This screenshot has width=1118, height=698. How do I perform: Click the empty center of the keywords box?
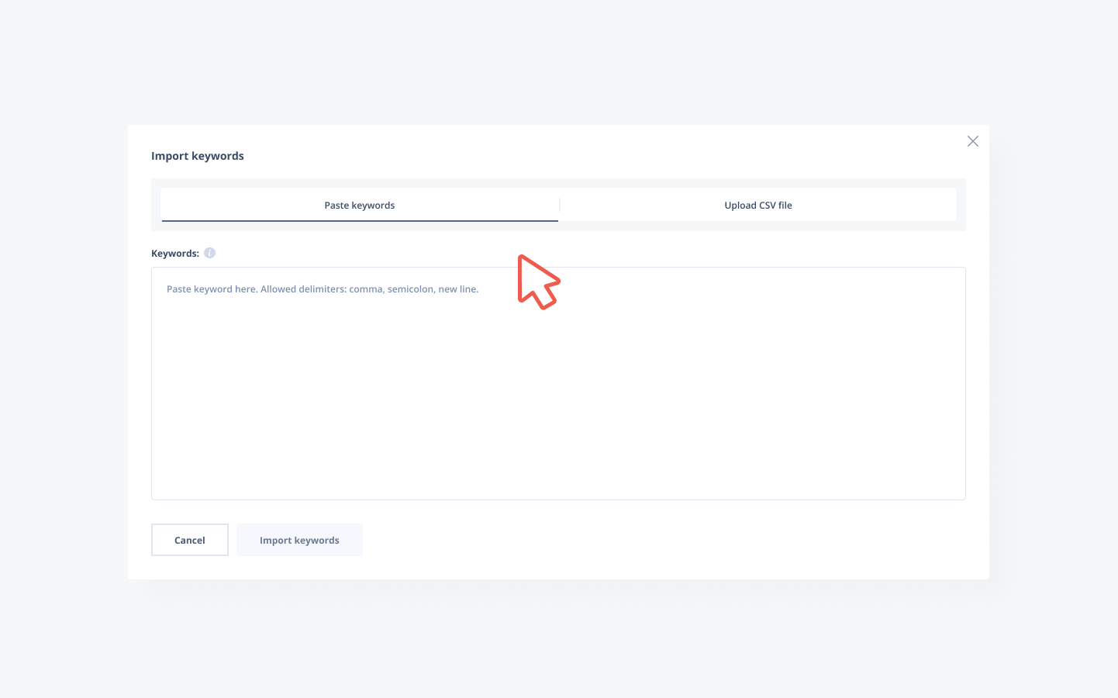[558, 384]
